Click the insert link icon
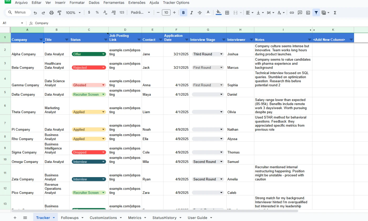Image resolution: width=368 pixels, height=221 pixels. pyautogui.click(x=292, y=13)
